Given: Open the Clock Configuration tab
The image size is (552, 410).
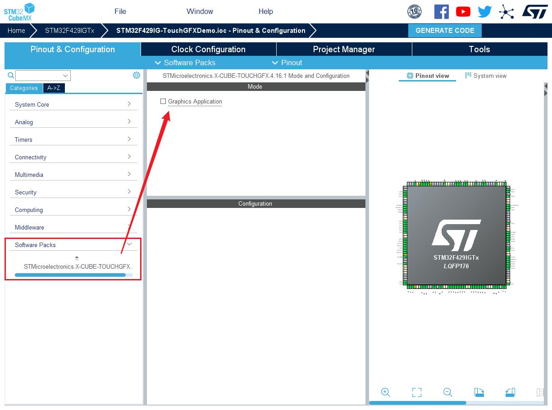Looking at the screenshot, I should coord(208,49).
